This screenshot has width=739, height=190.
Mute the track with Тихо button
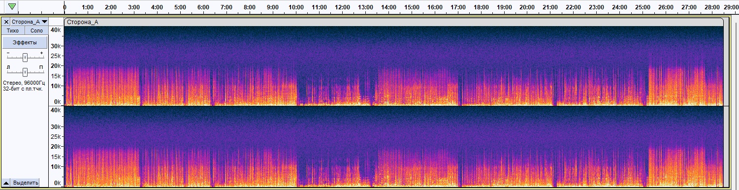pyautogui.click(x=12, y=31)
